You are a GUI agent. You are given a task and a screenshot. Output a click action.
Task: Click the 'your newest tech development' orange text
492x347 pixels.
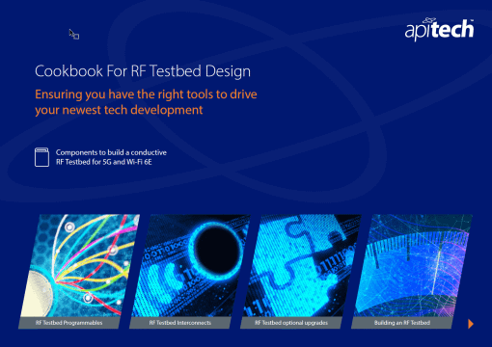pyautogui.click(x=119, y=110)
